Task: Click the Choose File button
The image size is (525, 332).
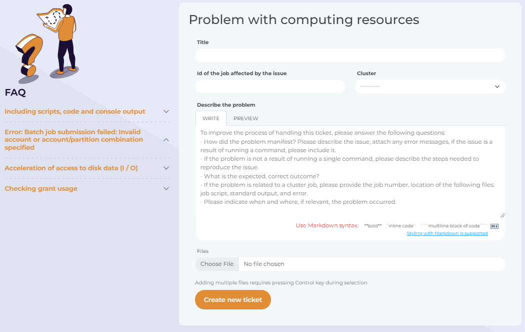Action: (x=217, y=264)
